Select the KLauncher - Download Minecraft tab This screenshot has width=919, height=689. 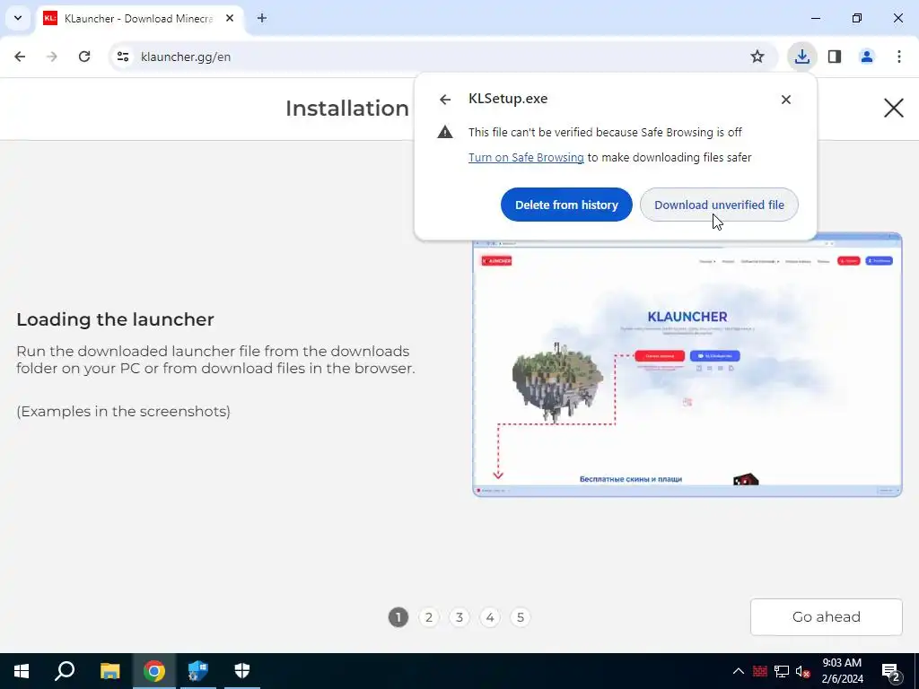click(138, 18)
